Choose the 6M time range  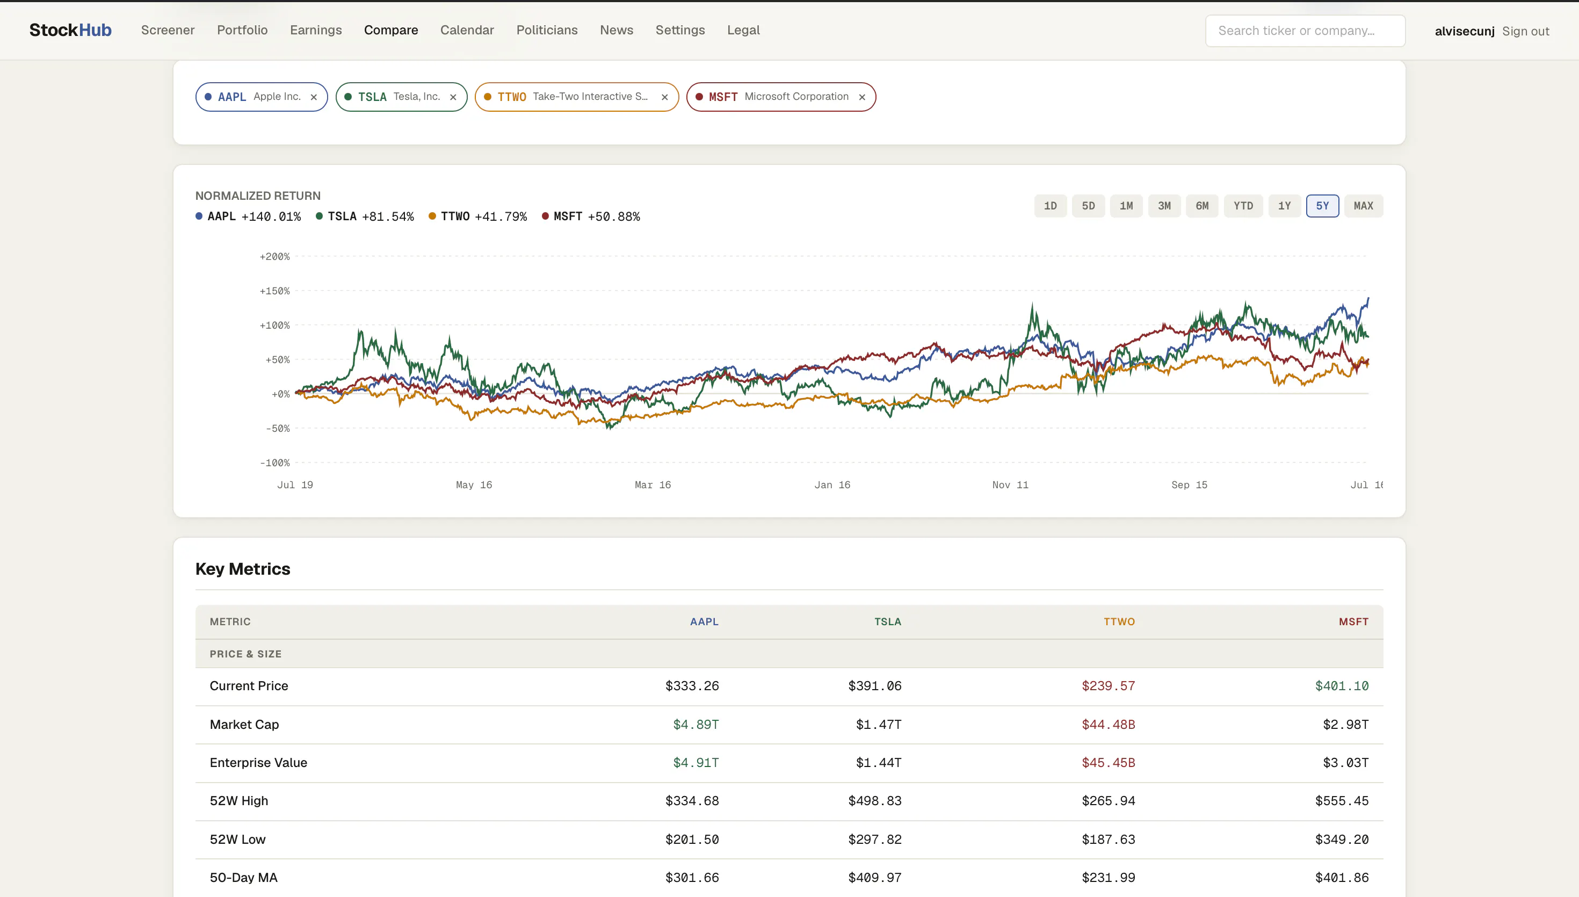pos(1202,206)
